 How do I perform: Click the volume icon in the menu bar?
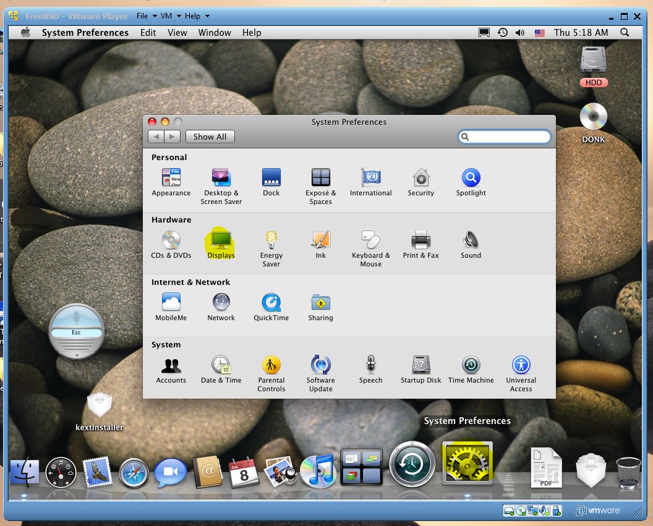point(519,33)
